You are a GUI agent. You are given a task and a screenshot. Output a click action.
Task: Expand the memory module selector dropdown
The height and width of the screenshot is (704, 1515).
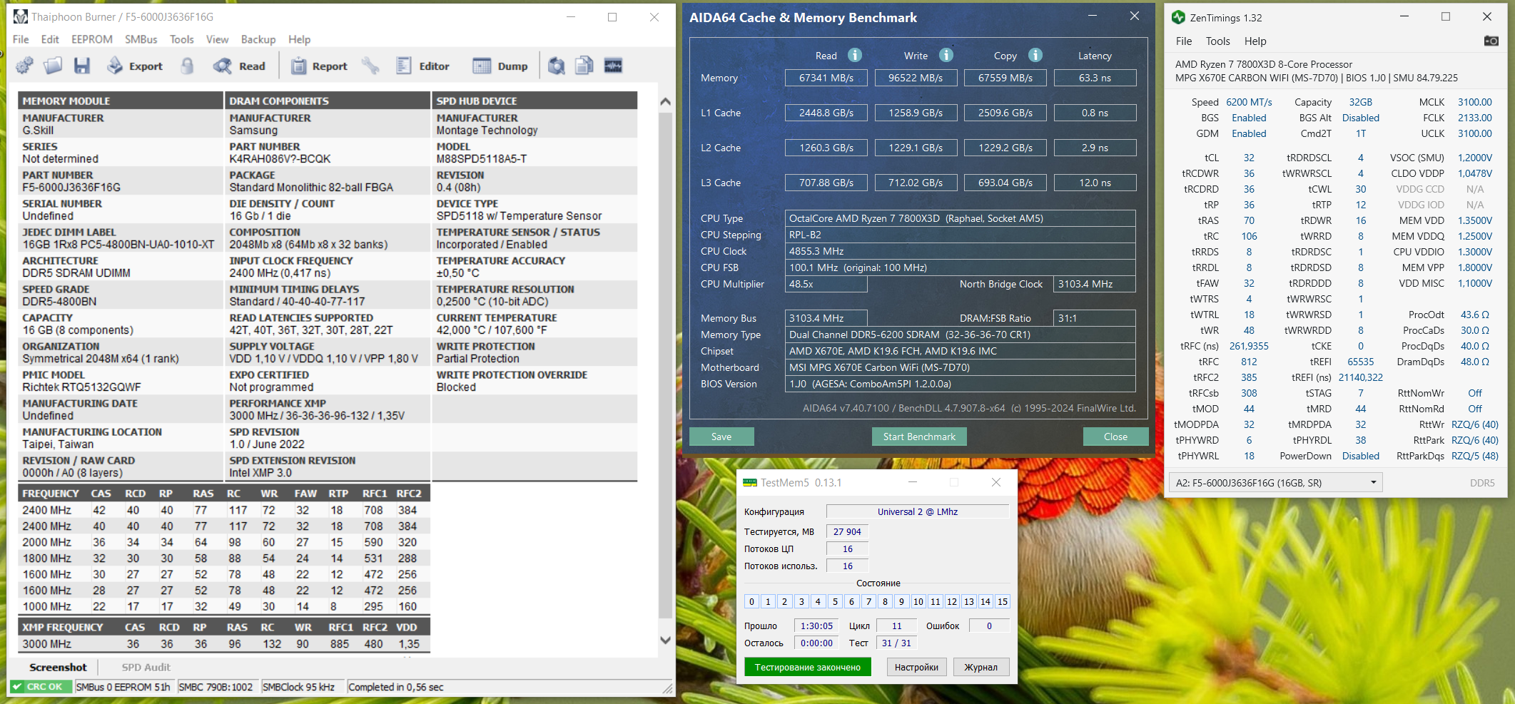[x=1373, y=483]
